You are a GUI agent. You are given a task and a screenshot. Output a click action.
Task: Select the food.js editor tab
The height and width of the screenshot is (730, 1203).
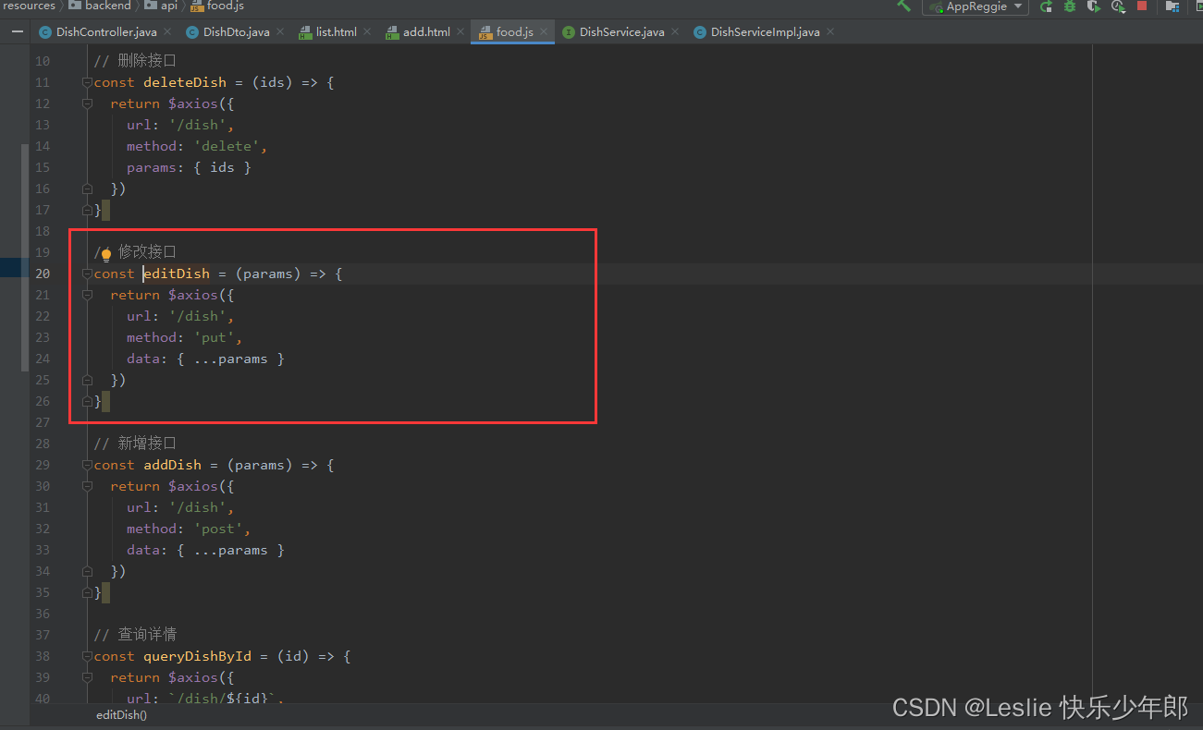click(514, 31)
